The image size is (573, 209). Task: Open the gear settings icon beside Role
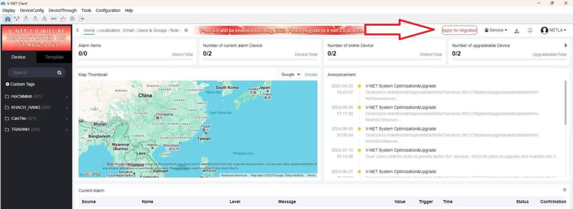186,31
